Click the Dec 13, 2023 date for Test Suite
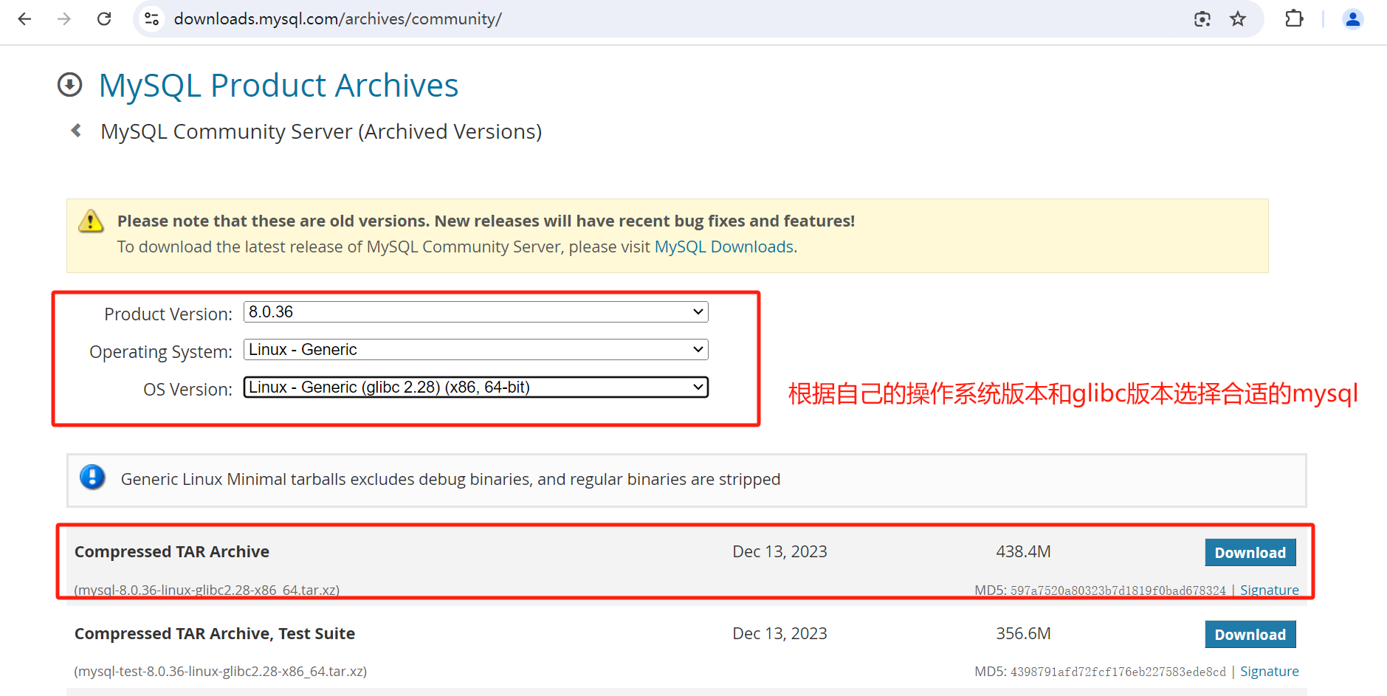The image size is (1387, 696). (x=779, y=634)
